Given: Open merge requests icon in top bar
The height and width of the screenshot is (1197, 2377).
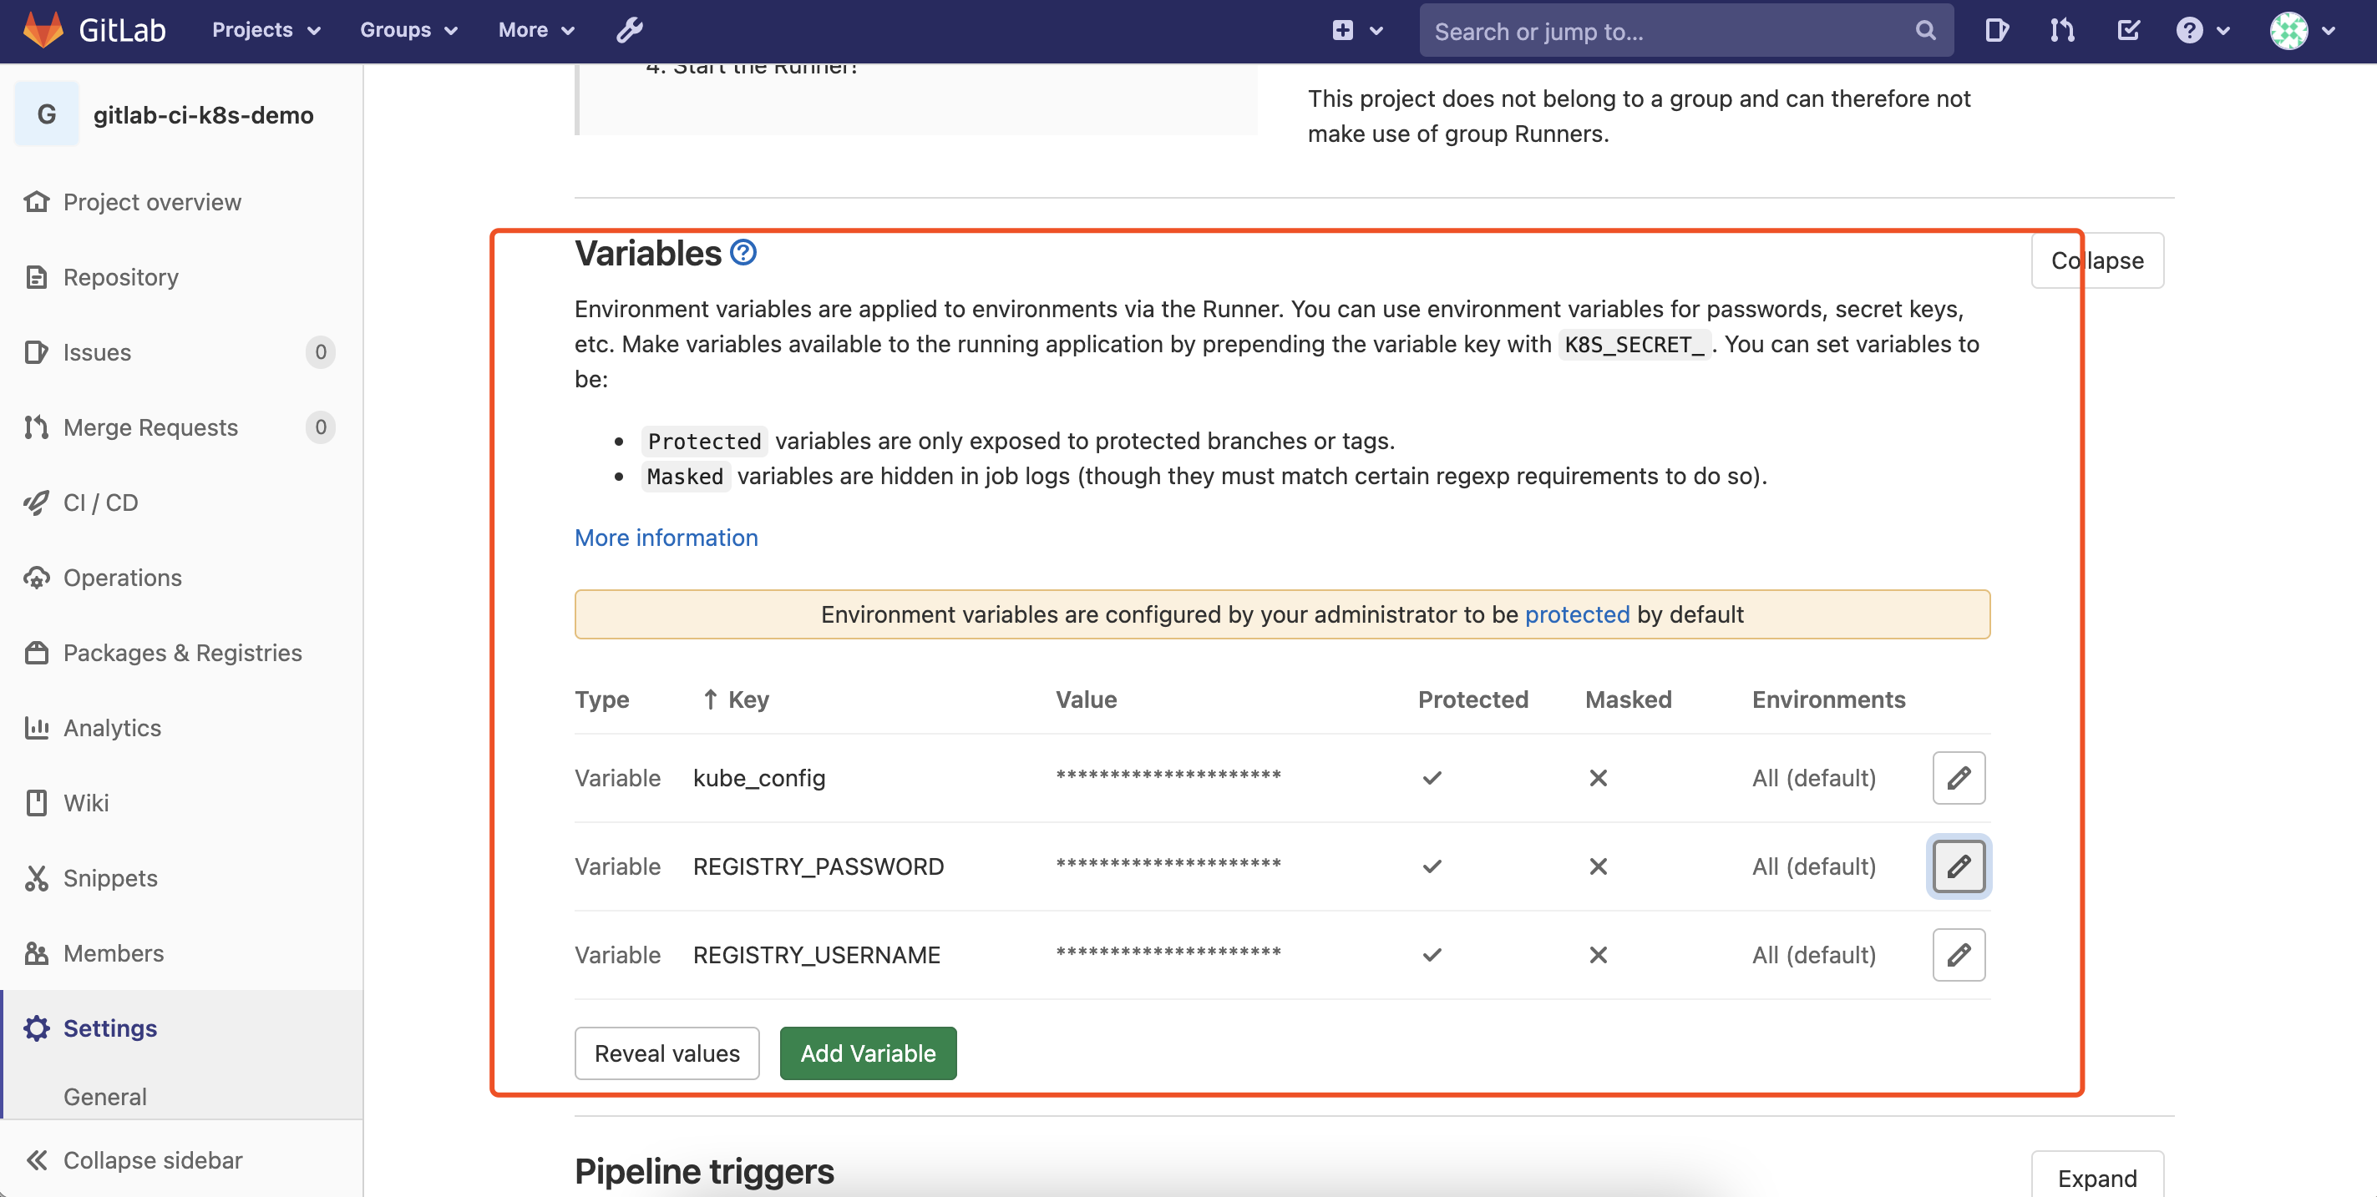Looking at the screenshot, I should pos(2062,30).
